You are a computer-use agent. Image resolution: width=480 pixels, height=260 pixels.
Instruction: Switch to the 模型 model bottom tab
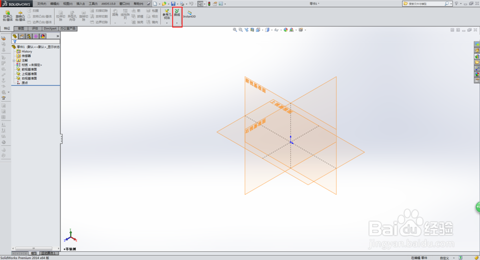(34, 253)
